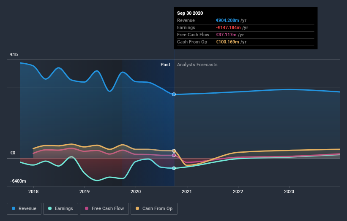The width and height of the screenshot is (347, 221).
Task: Click the 2023 x-axis label
Action: click(289, 191)
